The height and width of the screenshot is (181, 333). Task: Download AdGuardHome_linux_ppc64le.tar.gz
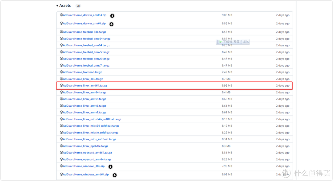point(85,146)
